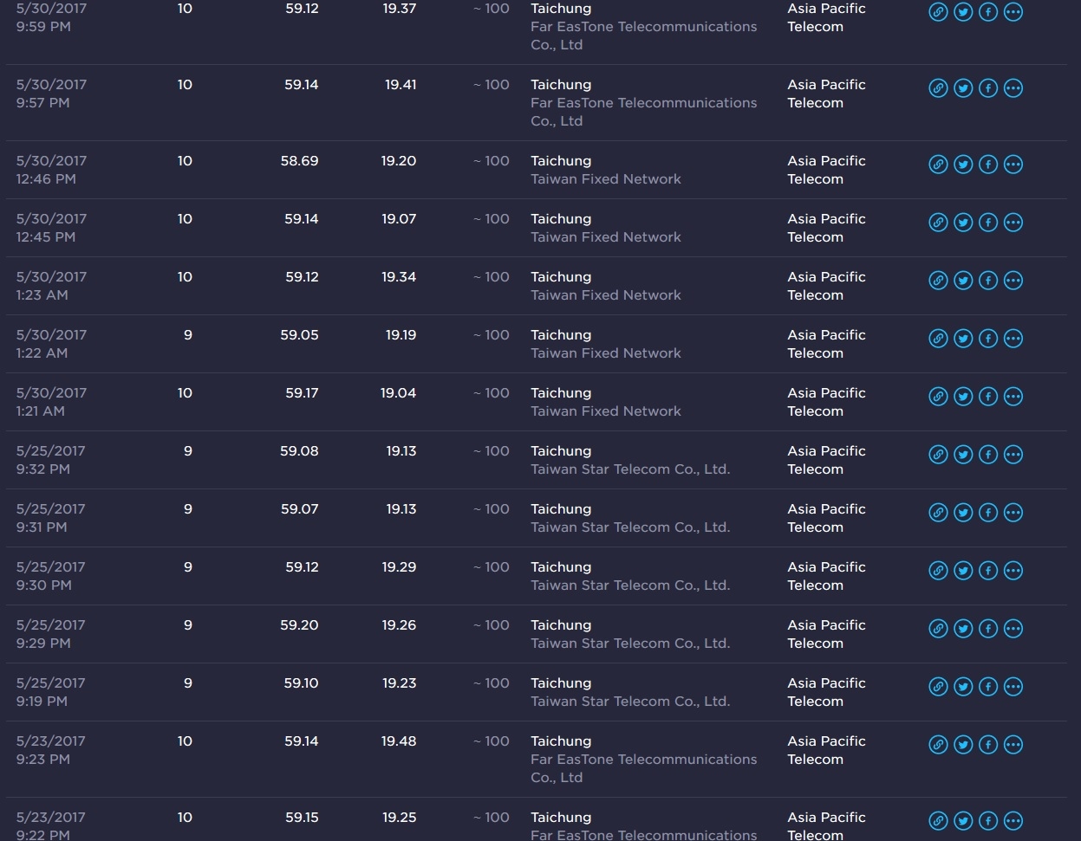Screen dimensions: 1081x841
Task: Select the 5/25/2017 9:29 PM date entry
Action: pos(51,634)
